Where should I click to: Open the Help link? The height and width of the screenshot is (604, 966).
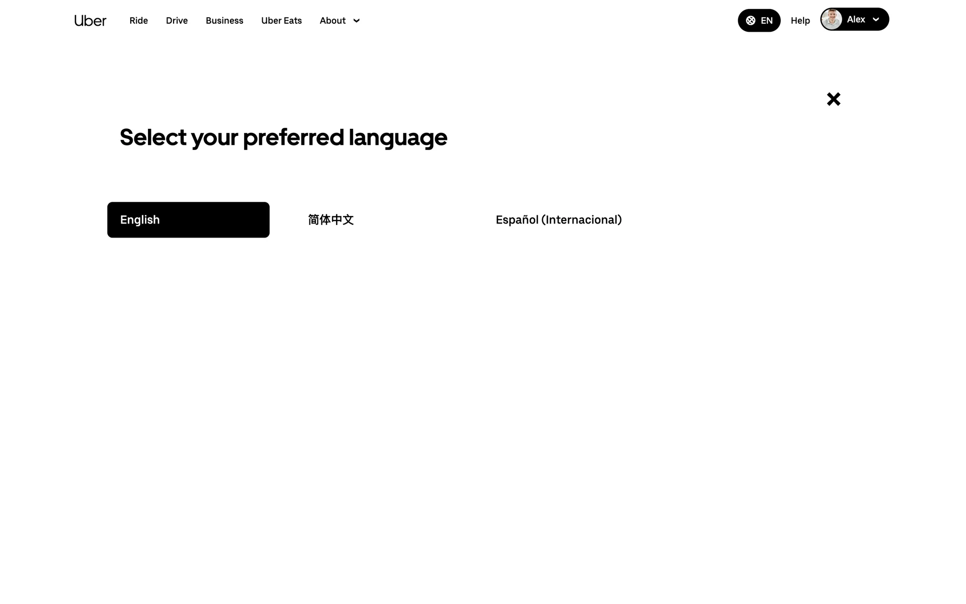(800, 21)
